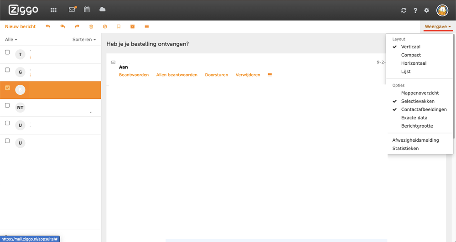
Task: Click the mark-as-spam circle icon
Action: click(x=105, y=26)
